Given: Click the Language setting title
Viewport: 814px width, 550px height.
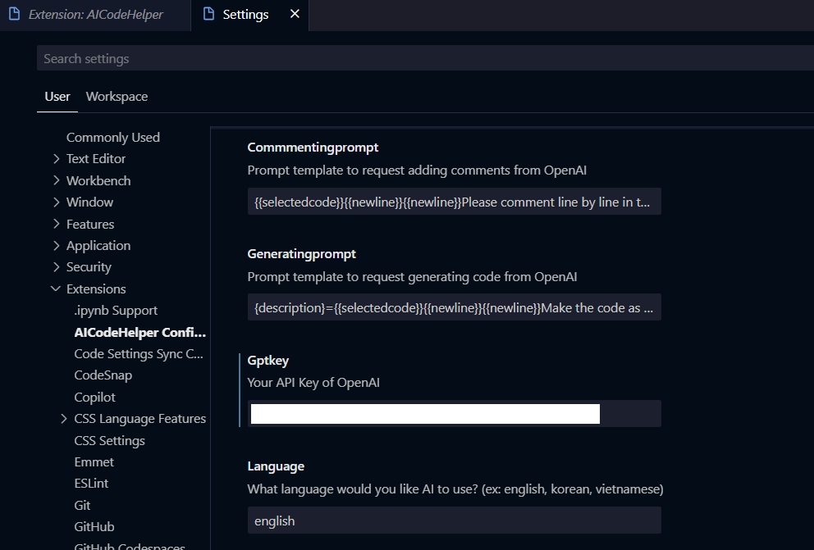Looking at the screenshot, I should click(x=276, y=466).
